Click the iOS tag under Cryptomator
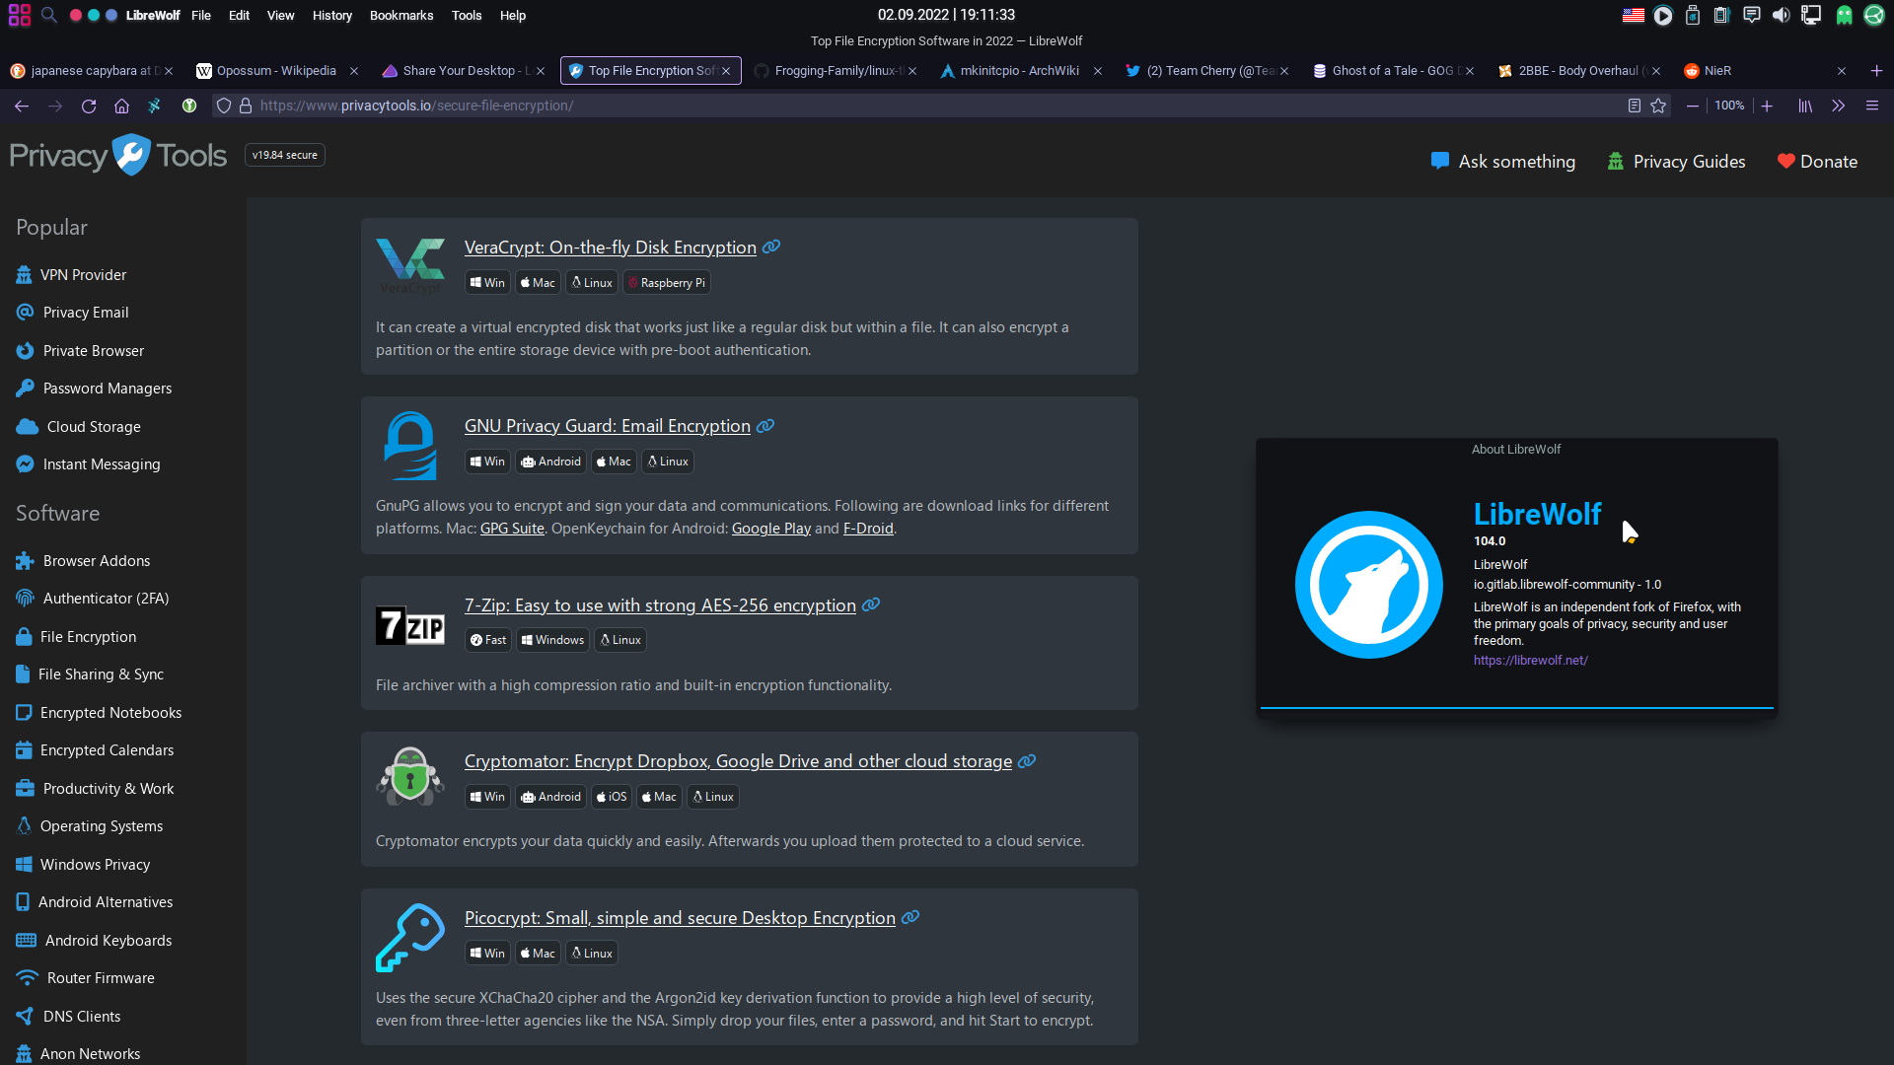Screen dimensions: 1894x1065 tap(612, 797)
